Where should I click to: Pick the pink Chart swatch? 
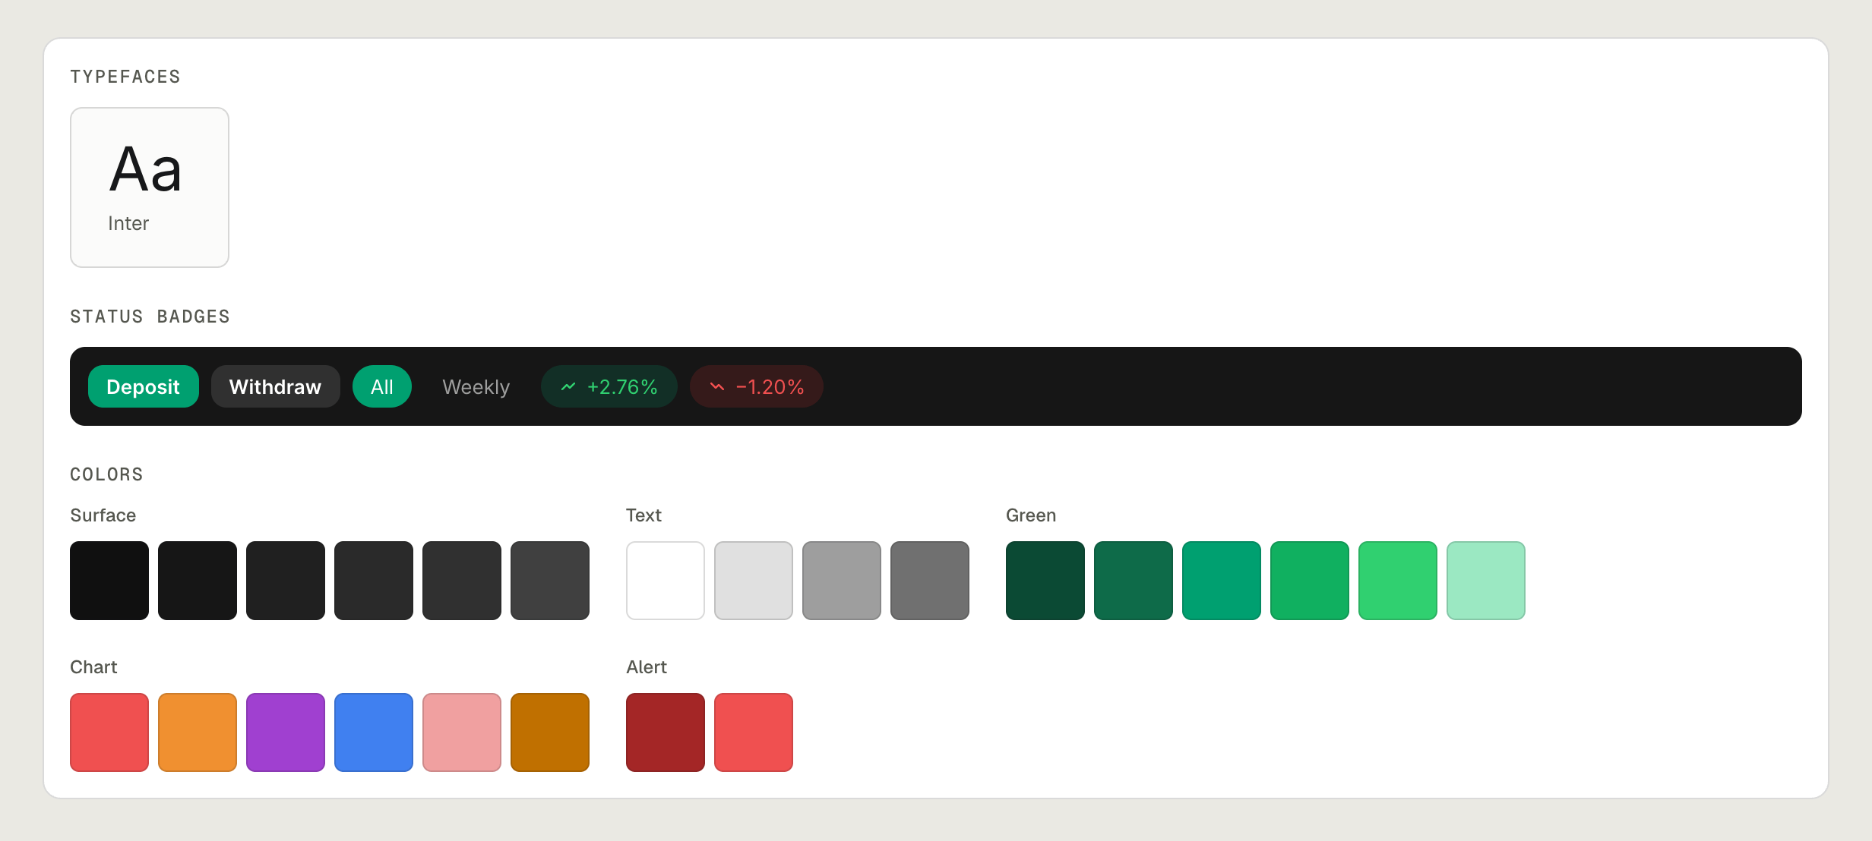[x=462, y=732]
